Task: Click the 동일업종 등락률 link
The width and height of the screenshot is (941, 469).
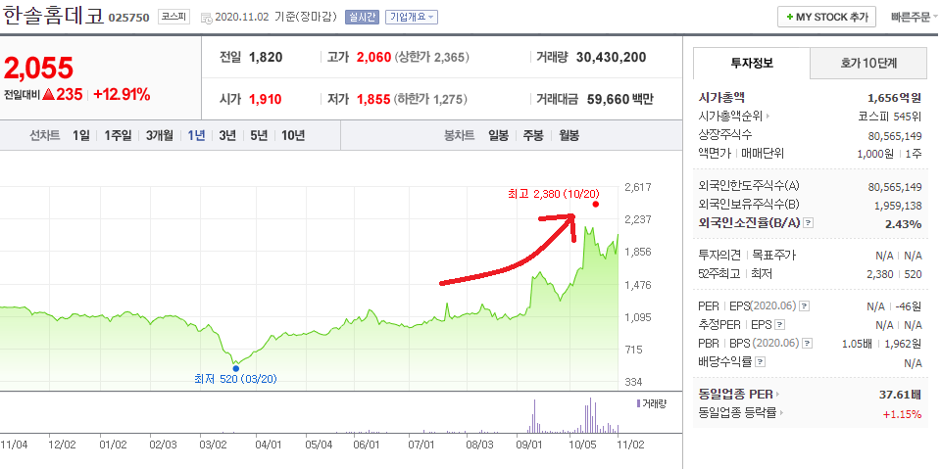Action: [x=737, y=413]
